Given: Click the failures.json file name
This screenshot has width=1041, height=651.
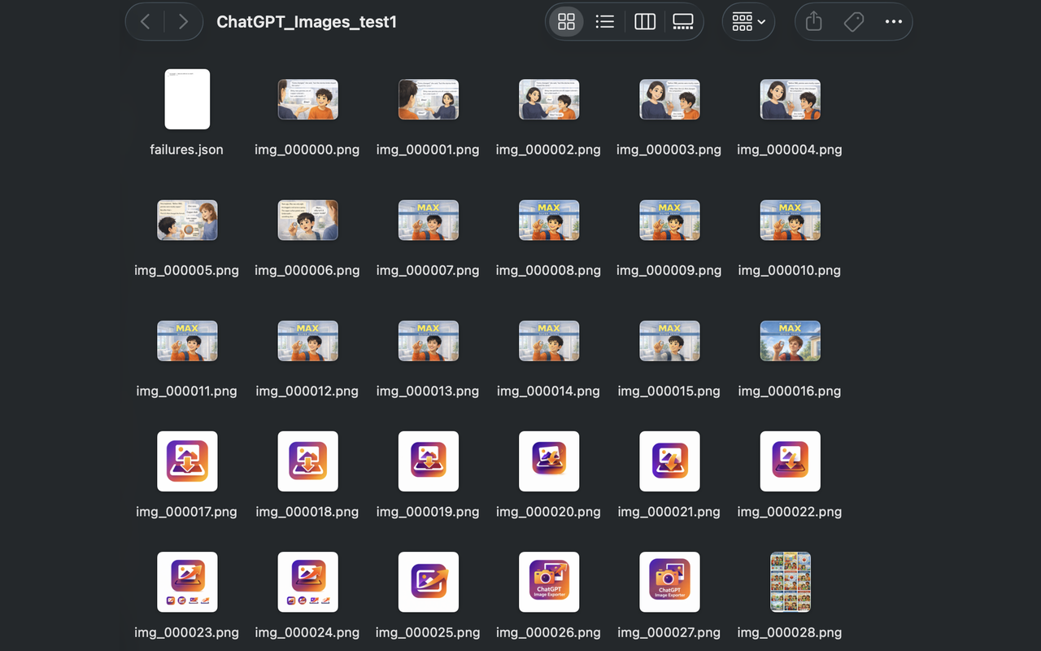Looking at the screenshot, I should click(187, 150).
